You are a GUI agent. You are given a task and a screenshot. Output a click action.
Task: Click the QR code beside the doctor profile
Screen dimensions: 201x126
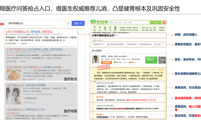tap(162, 60)
